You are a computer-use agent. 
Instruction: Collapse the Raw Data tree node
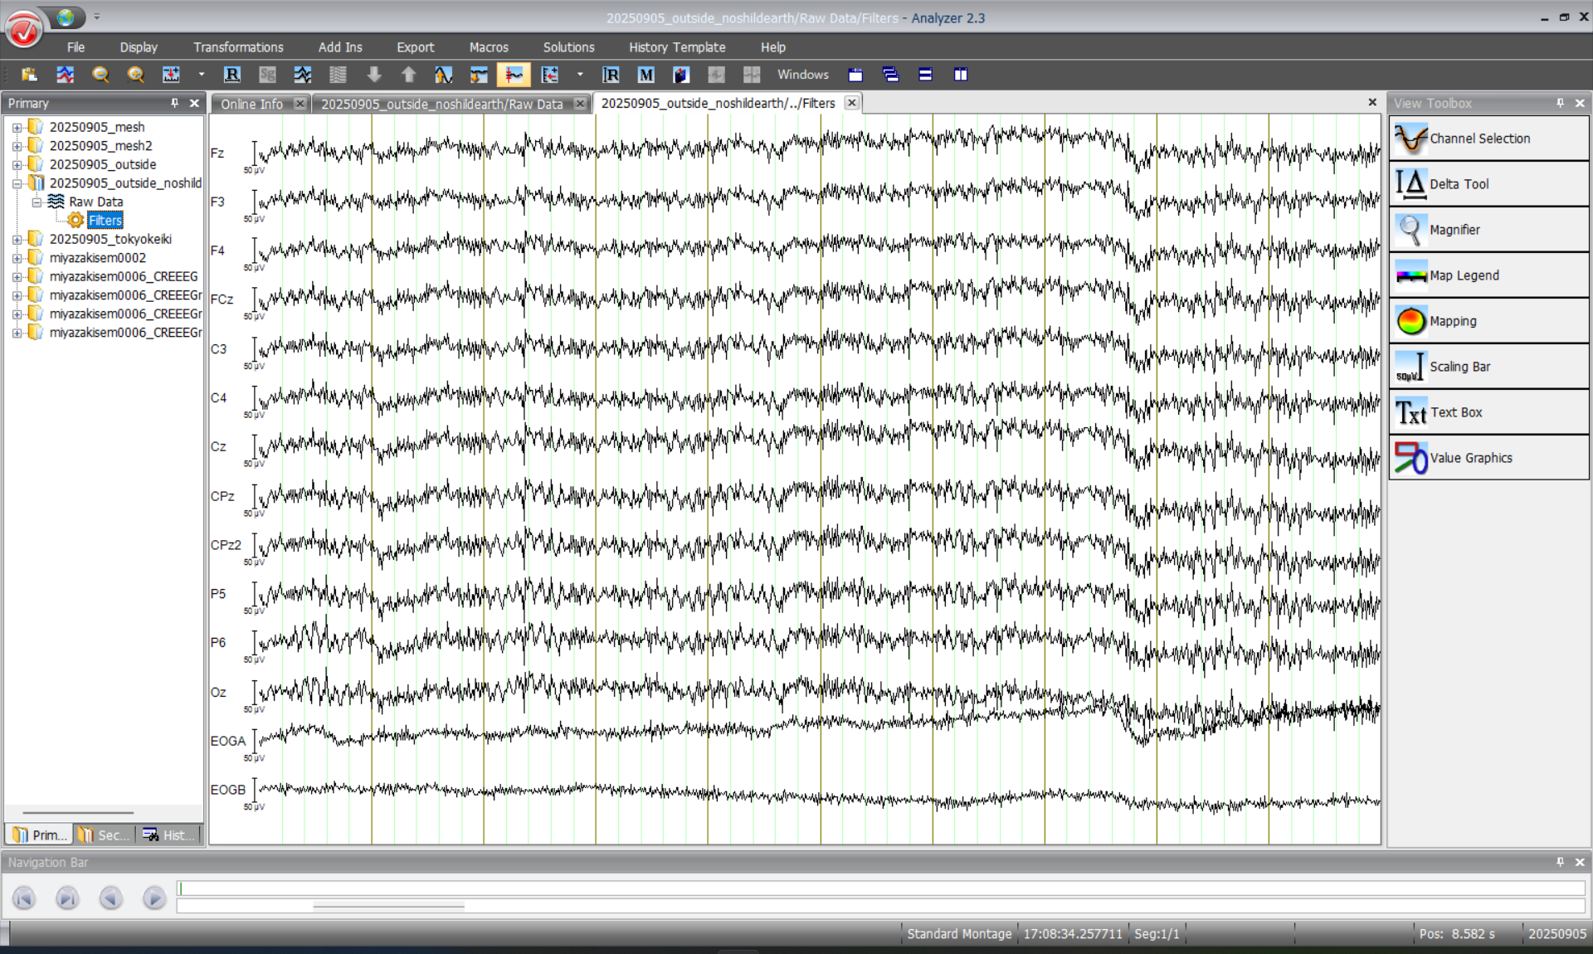(37, 202)
